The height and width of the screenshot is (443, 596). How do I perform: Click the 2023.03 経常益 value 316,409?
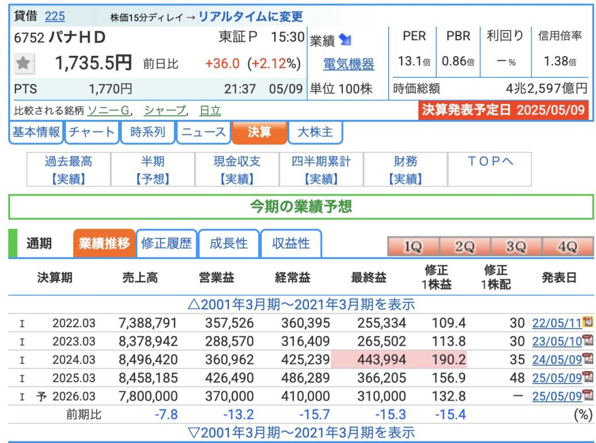click(306, 341)
